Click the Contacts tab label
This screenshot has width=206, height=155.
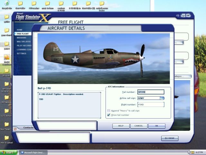pyautogui.click(x=28, y=128)
